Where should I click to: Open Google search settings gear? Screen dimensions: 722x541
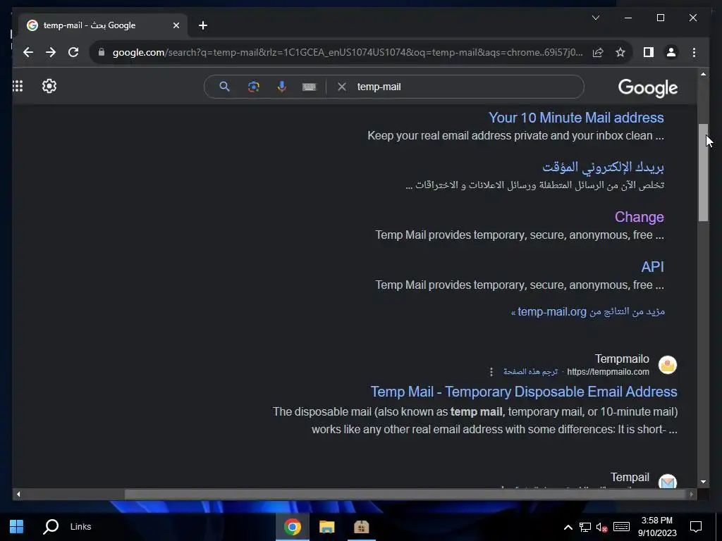click(49, 86)
